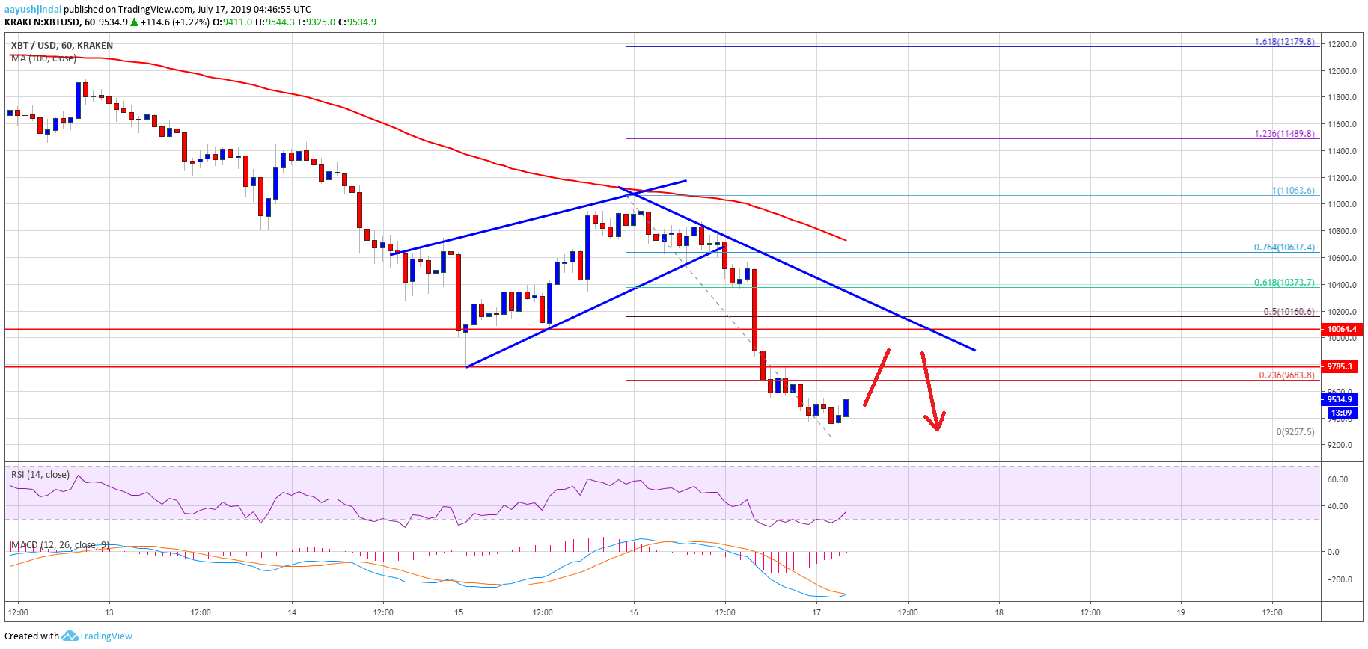Click the TradingView link beside Created with
Screen dimensions: 1368x649
click(x=106, y=636)
